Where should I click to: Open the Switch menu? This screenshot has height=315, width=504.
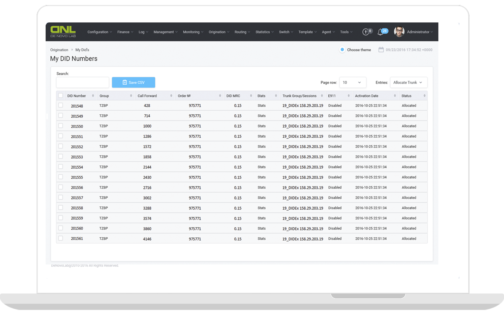pos(286,32)
